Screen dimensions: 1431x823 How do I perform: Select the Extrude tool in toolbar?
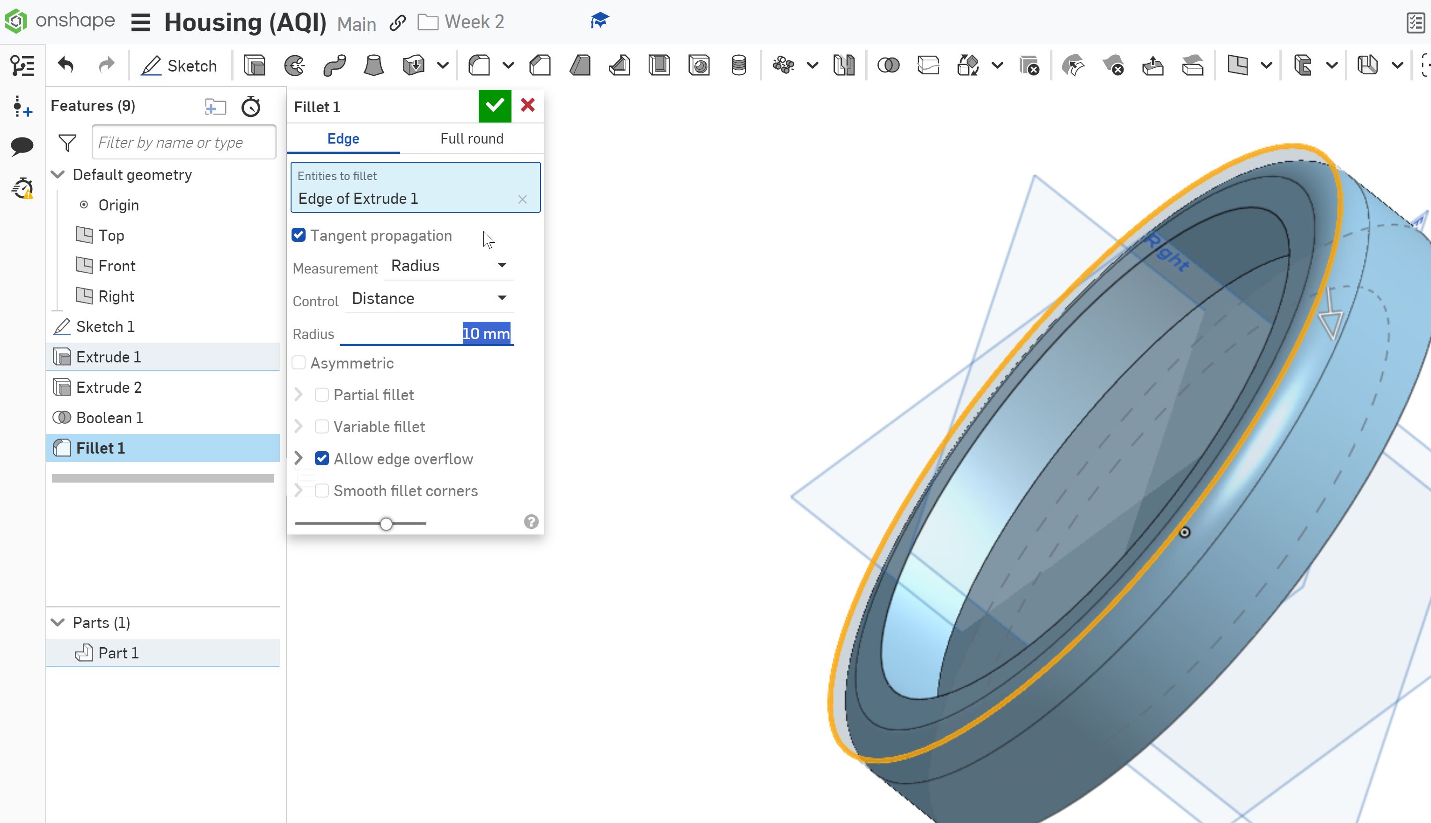(x=255, y=65)
